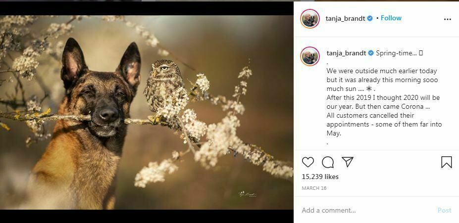Open the MARCH 16 post date link
This screenshot has height=223, width=459.
[x=314, y=188]
